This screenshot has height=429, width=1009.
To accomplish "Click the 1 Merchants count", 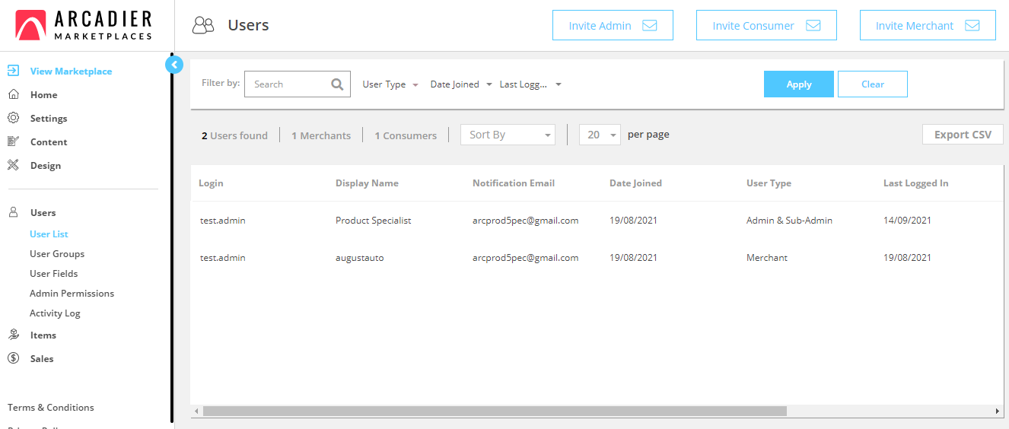I will 321,135.
